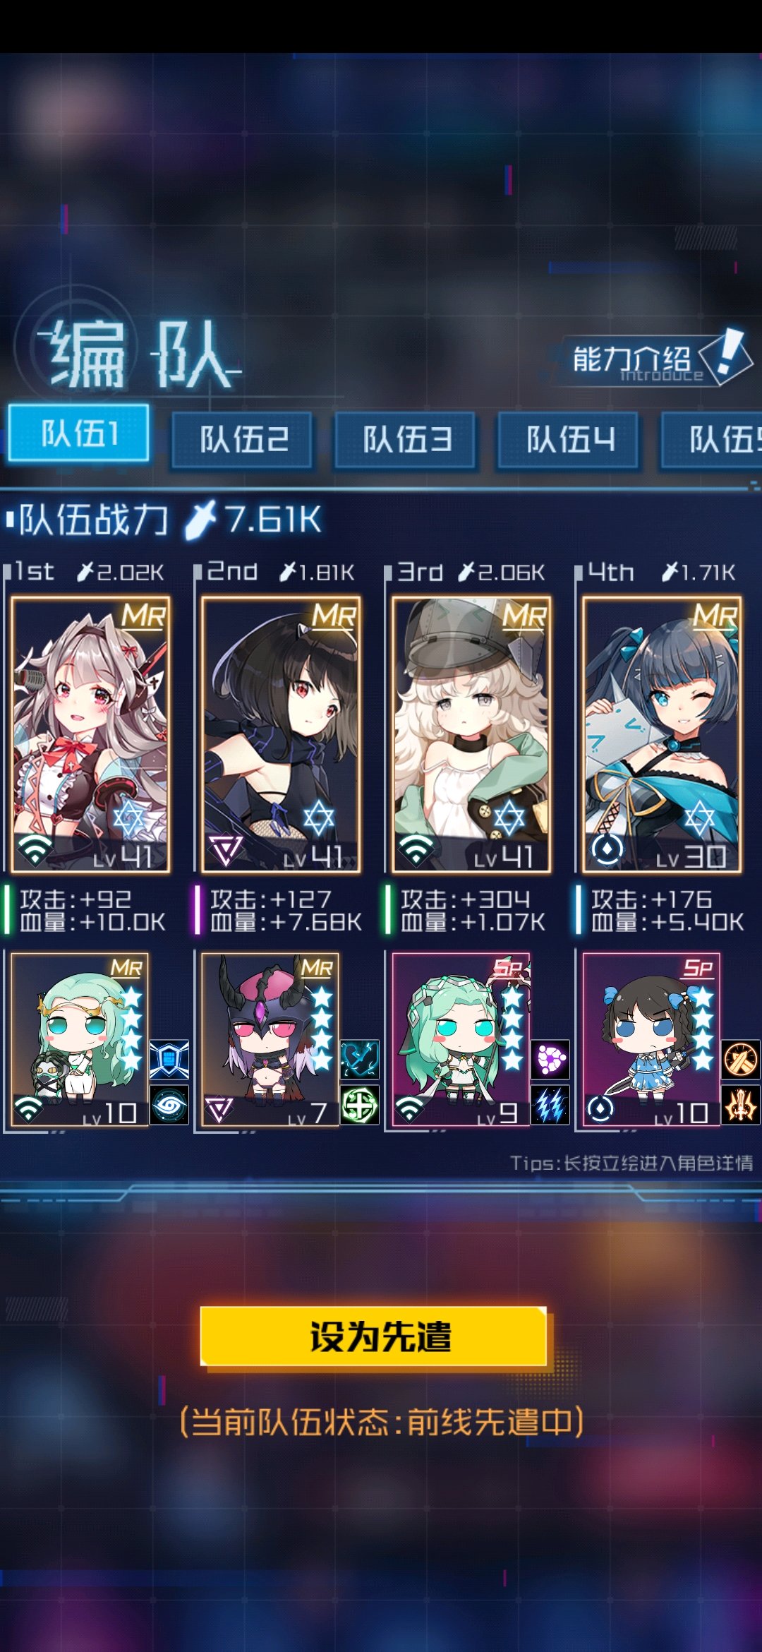Select 3rd slot helmet girl character card

pyautogui.click(x=471, y=735)
